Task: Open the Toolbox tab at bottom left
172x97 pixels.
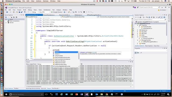Action: click(x=16, y=88)
